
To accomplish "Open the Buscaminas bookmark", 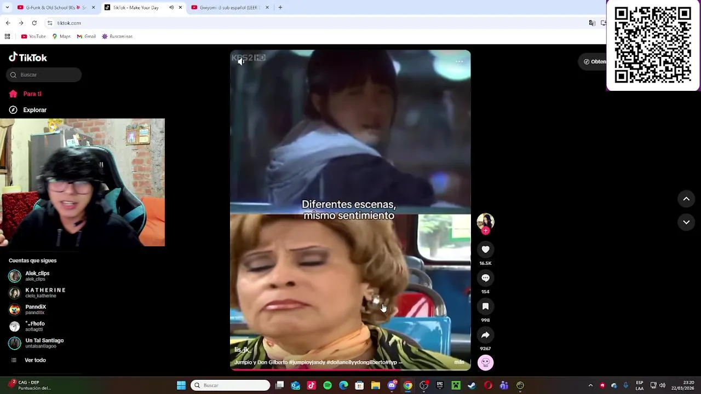I will (117, 37).
